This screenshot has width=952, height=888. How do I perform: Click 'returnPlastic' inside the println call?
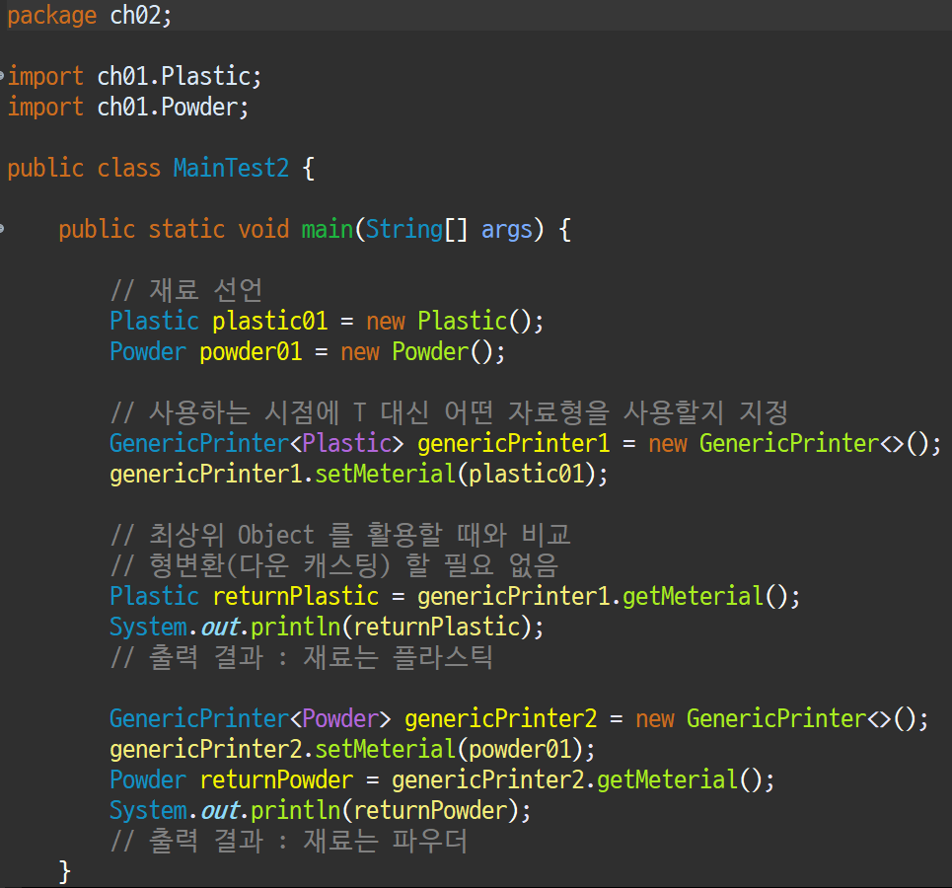click(x=436, y=627)
